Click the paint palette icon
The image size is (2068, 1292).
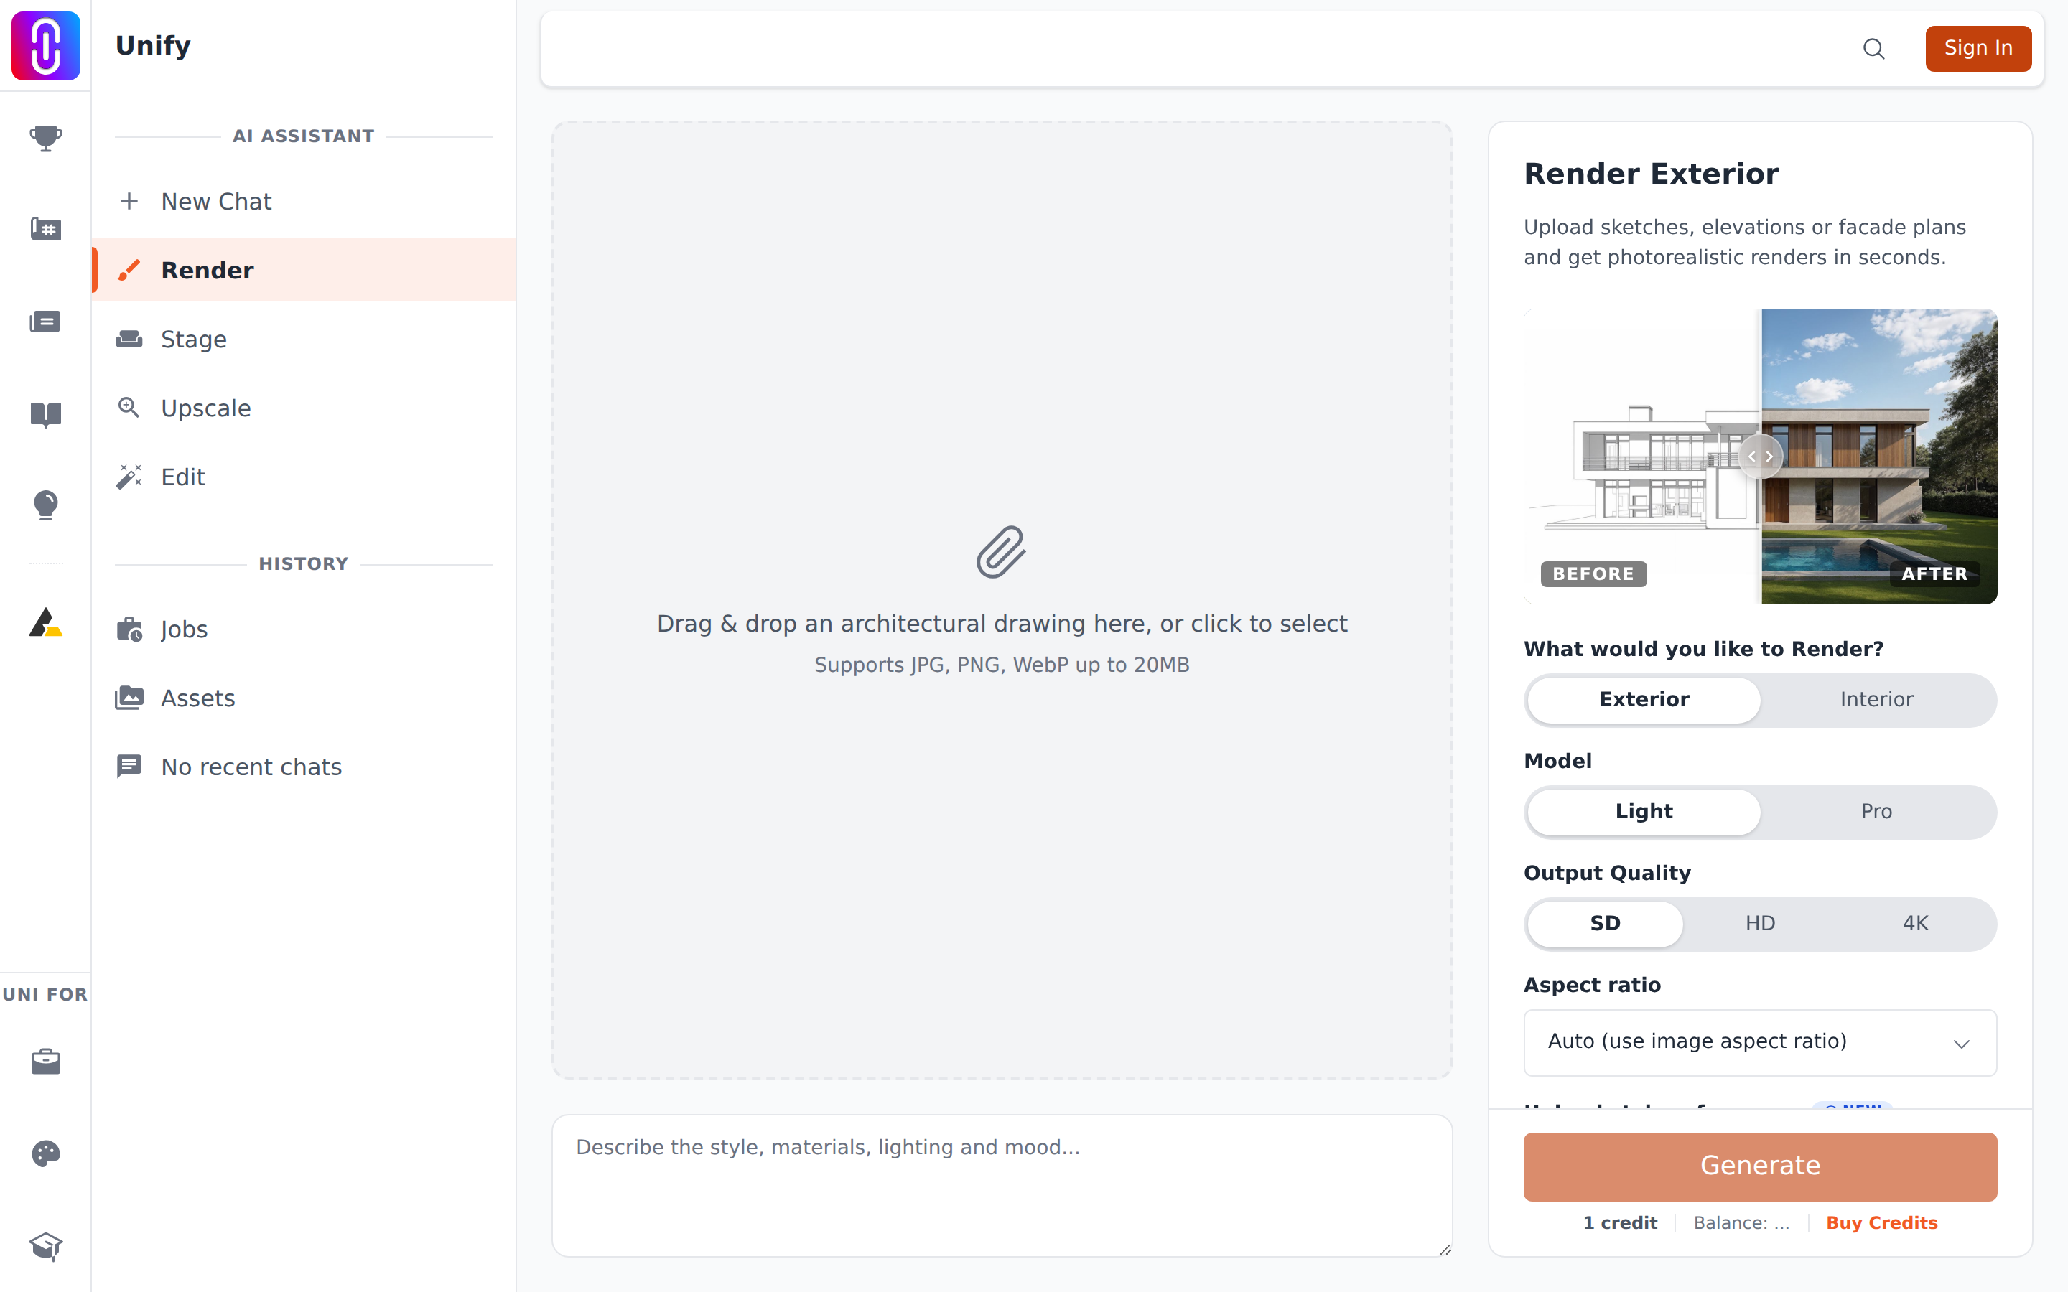45,1153
